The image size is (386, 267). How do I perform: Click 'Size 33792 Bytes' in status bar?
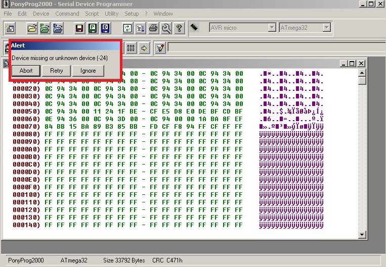point(124,260)
